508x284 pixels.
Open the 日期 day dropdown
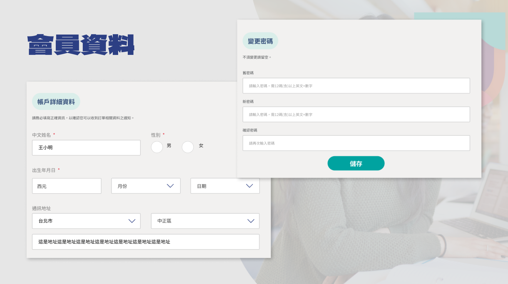click(x=225, y=186)
